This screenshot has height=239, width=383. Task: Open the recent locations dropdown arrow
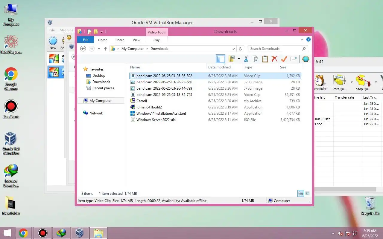(x=99, y=49)
